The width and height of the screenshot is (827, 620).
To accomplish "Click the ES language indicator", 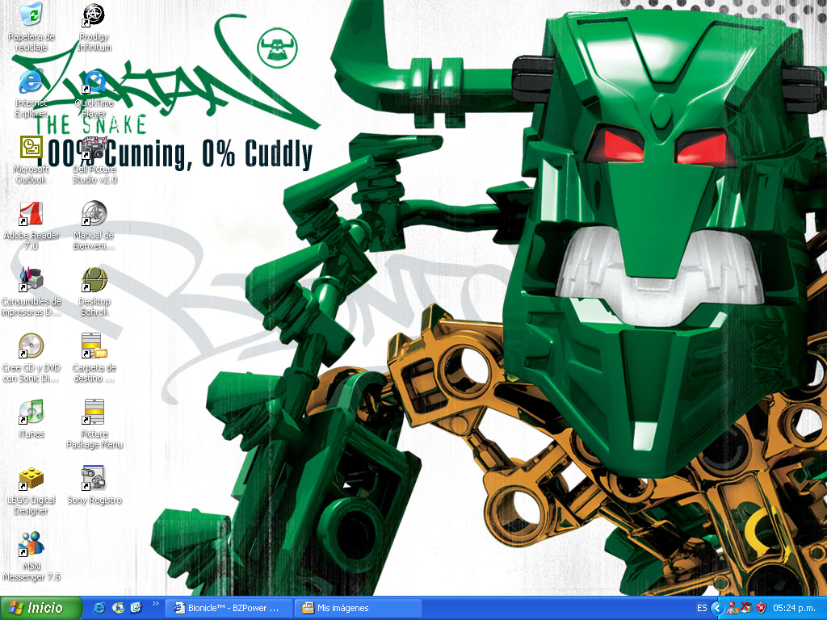I will 702,608.
